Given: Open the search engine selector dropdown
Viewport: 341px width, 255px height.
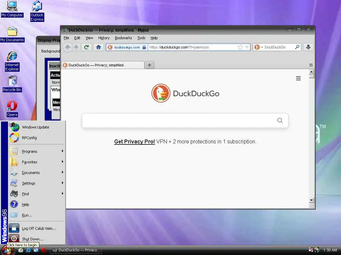Looking at the screenshot, I should click(262, 47).
